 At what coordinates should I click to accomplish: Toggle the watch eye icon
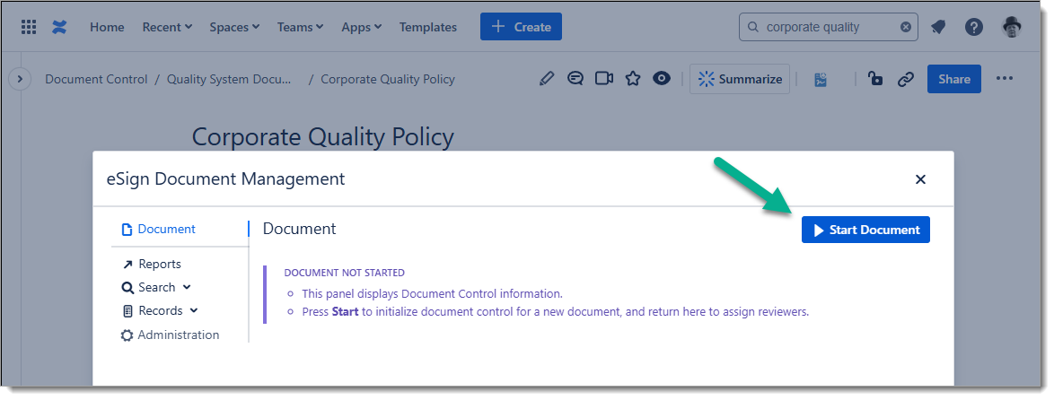pyautogui.click(x=662, y=79)
